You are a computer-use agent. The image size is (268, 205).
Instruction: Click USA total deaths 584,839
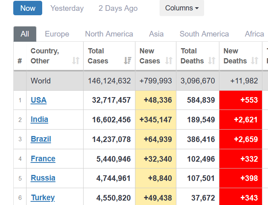[x=201, y=100]
